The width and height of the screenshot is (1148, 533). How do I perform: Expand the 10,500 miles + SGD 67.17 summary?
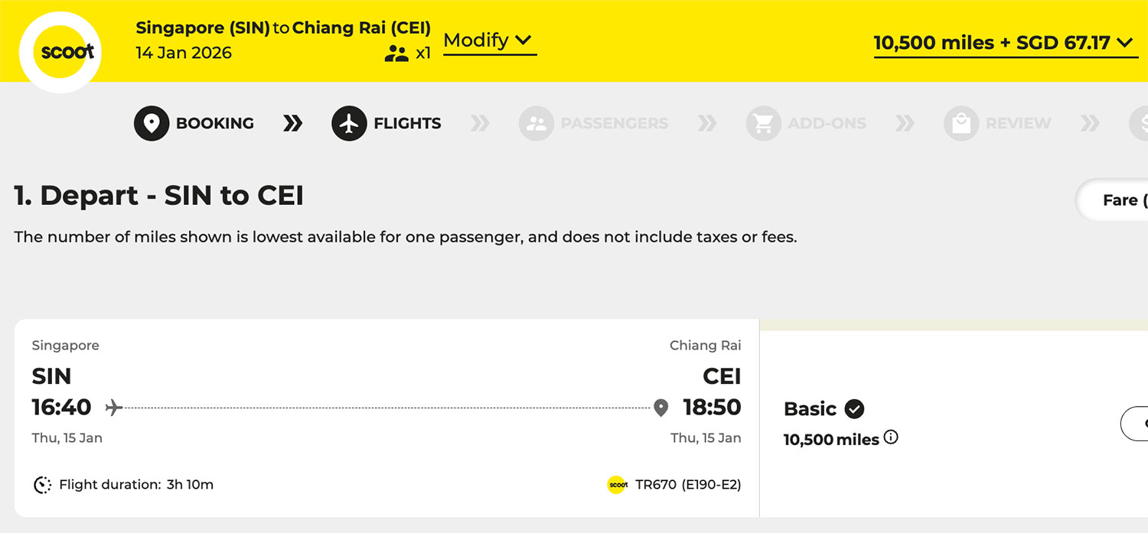(x=1003, y=44)
